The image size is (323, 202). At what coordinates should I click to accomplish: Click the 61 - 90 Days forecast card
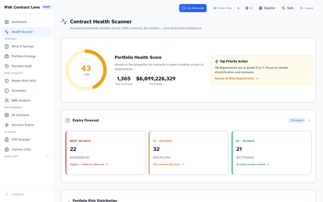click(271, 153)
